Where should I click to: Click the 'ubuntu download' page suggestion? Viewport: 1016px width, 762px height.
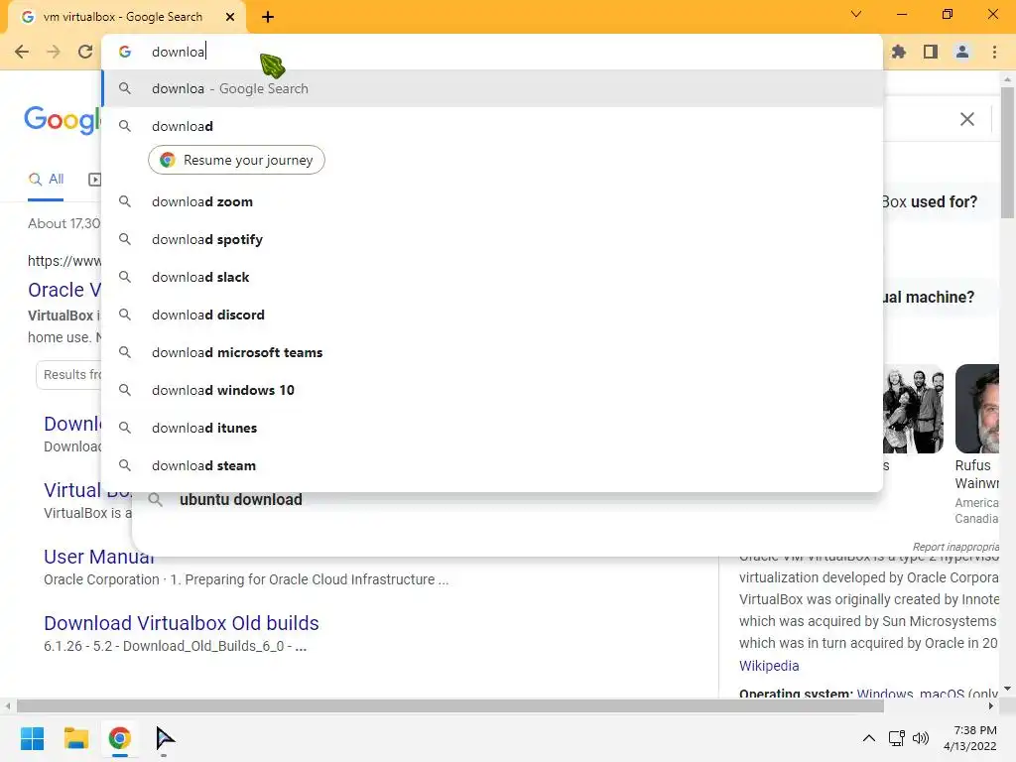point(240,500)
